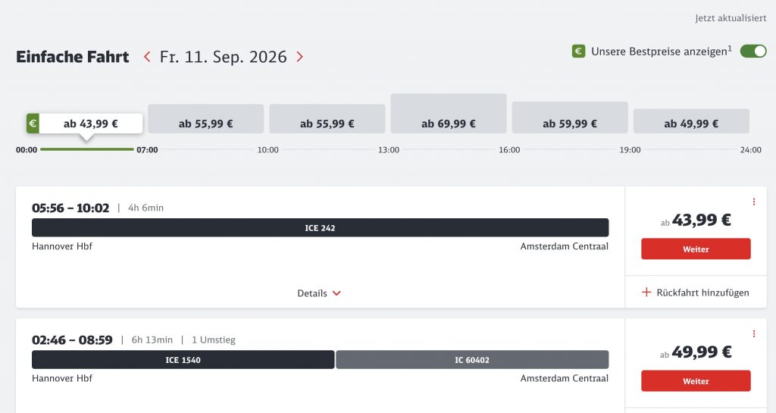Open the three-dot menu for the 43,99 € connection

click(754, 202)
